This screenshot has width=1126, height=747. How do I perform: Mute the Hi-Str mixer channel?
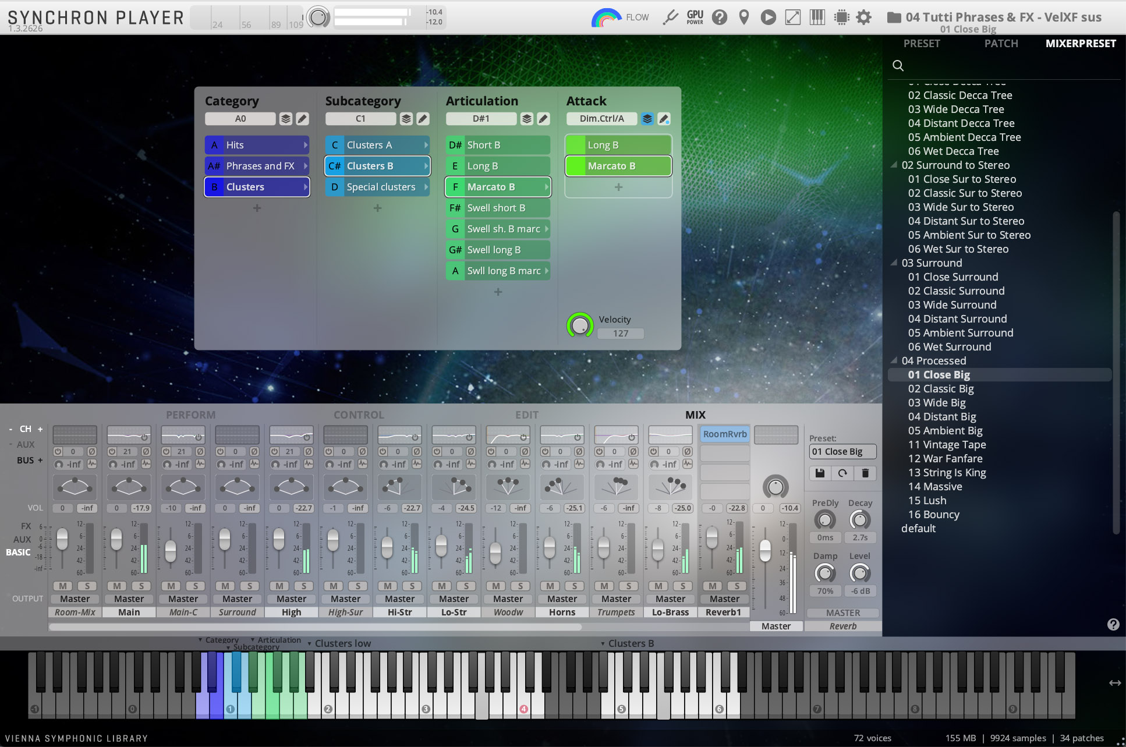387,586
